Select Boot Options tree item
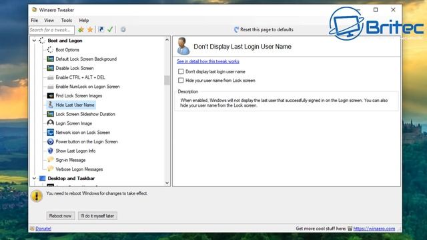The height and width of the screenshot is (240, 427). coord(67,50)
